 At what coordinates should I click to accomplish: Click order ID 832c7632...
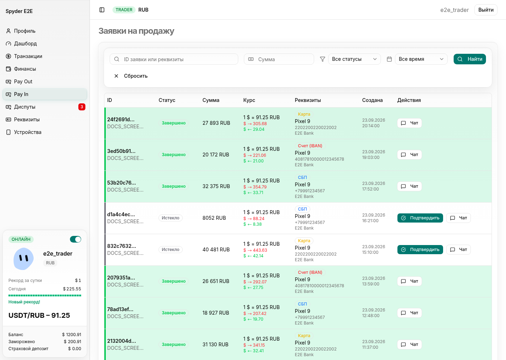122,246
